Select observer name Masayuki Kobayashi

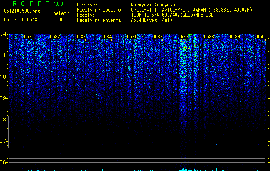click(154, 5)
